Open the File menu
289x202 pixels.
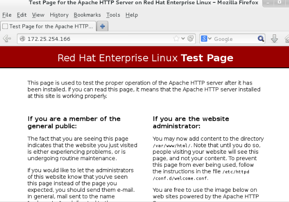click(x=7, y=15)
